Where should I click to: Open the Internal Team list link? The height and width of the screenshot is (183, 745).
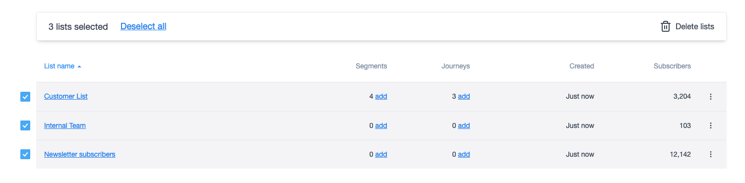(x=65, y=125)
